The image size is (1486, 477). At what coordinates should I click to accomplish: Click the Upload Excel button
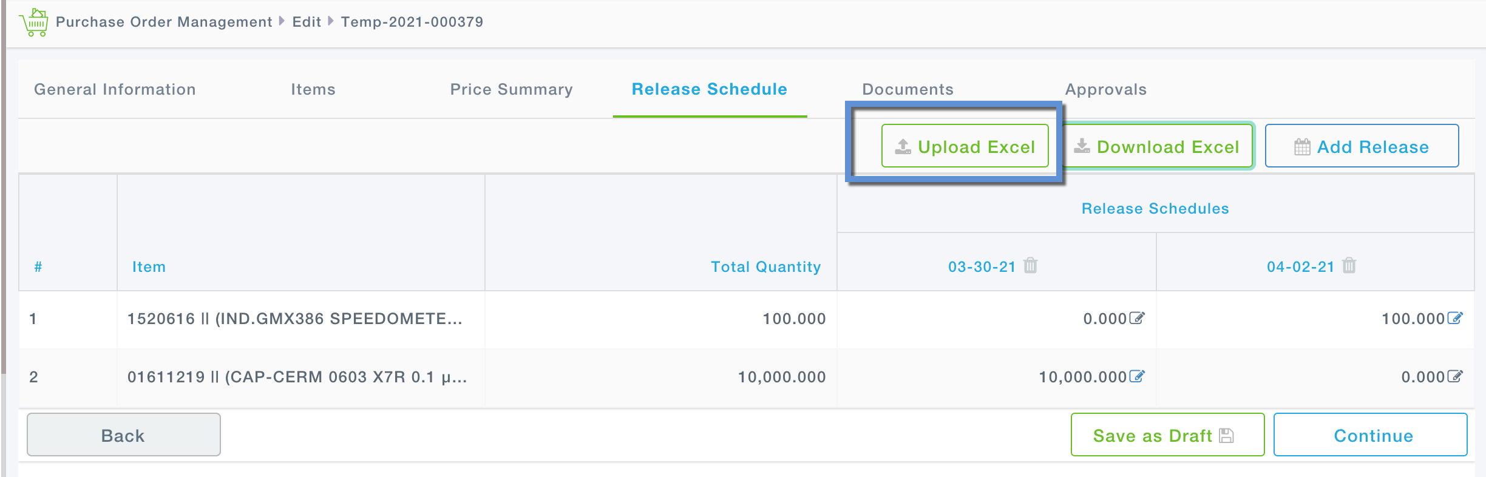pos(965,146)
